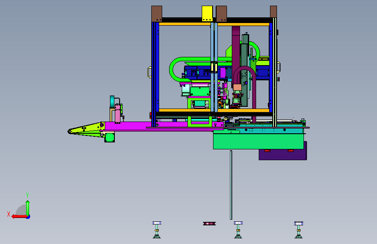Screen dimensions: 377x244
Task: Pick the leftmost leveling foot
Action: [x=157, y=230]
